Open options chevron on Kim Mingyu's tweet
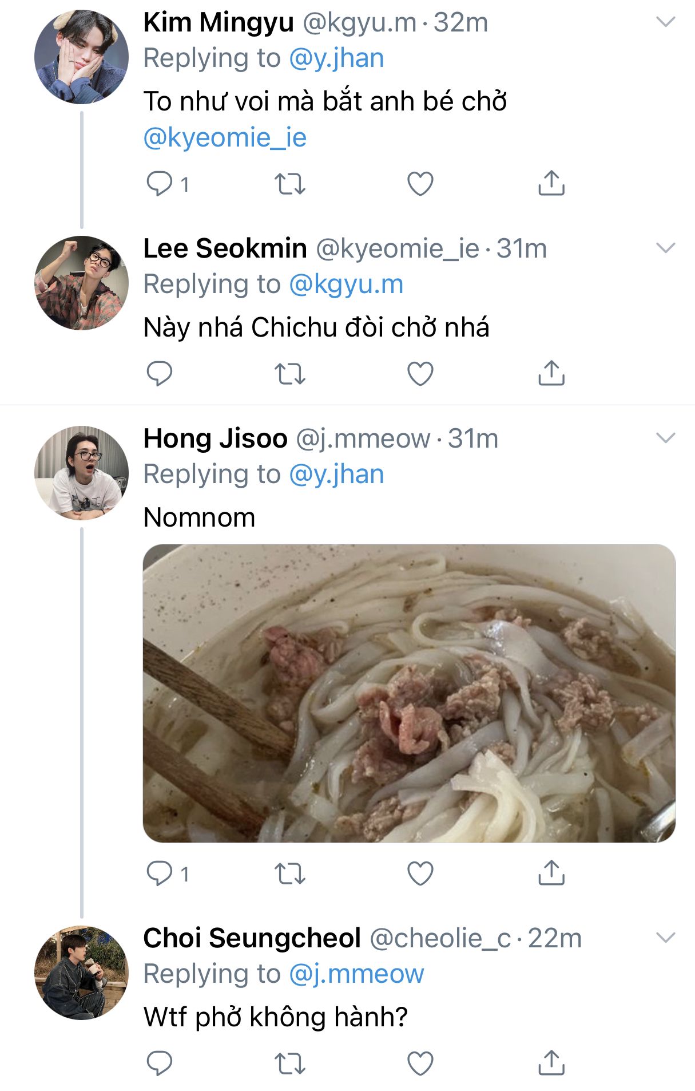The image size is (695, 1091). pos(666,22)
